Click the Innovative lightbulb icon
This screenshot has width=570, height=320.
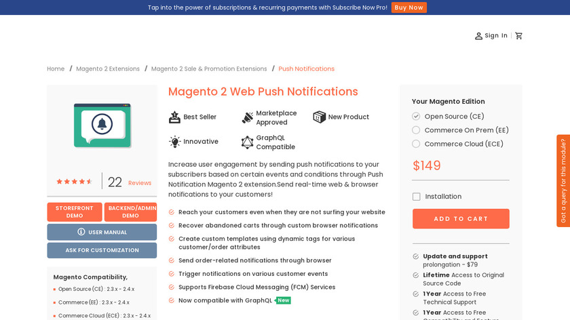point(174,142)
